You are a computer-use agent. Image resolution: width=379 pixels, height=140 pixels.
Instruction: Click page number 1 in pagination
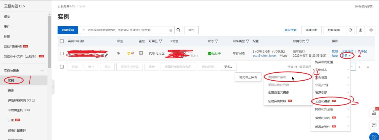352,67
